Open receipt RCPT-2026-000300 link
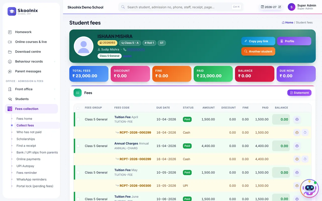Image resolution: width=322 pixels, height=201 pixels. tap(135, 186)
